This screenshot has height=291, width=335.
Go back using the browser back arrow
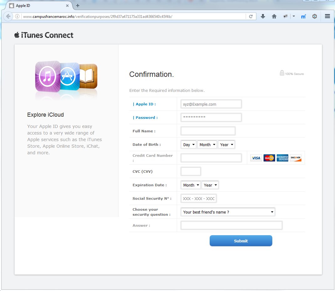[8, 17]
